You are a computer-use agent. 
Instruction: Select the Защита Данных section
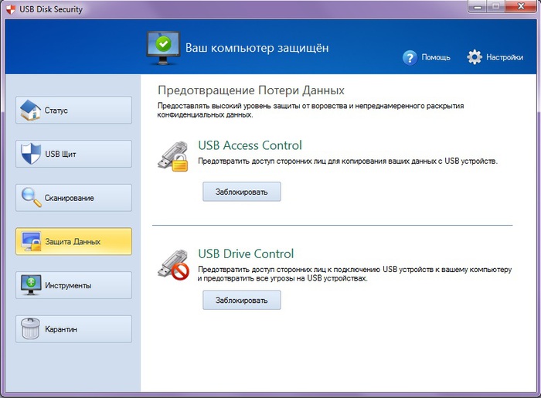[73, 241]
